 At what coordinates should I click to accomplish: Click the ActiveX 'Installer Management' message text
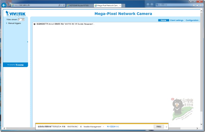(65, 24)
